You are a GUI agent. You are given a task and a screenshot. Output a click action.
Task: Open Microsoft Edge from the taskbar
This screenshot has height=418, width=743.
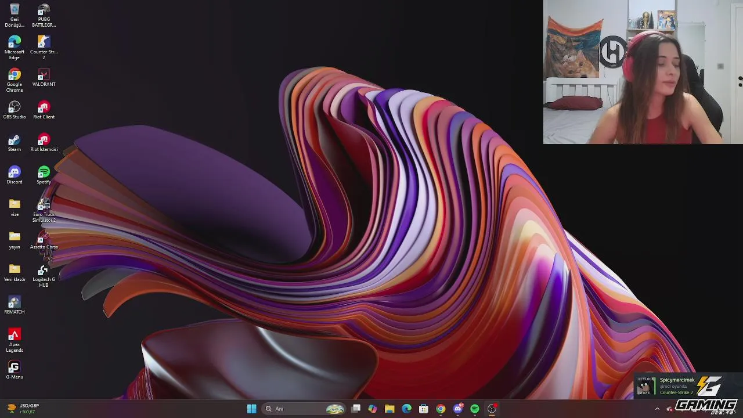407,409
